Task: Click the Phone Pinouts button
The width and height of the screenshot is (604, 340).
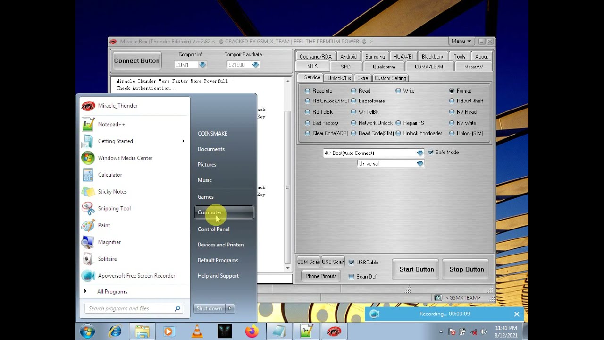Action: [x=321, y=277]
